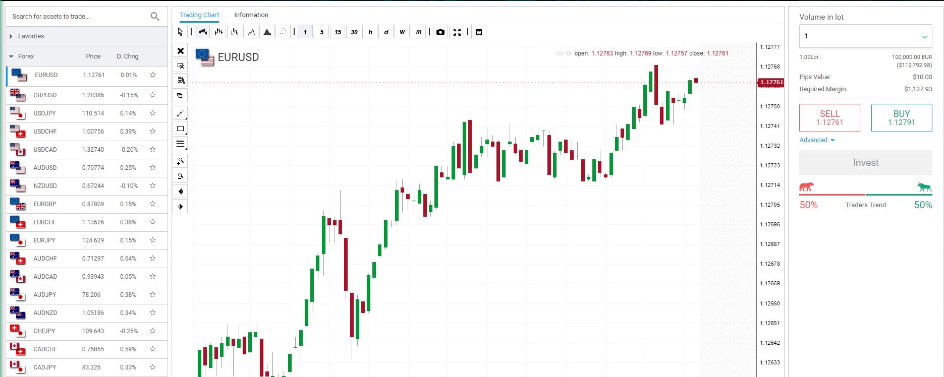
Task: Switch to the Information tab
Action: [x=251, y=15]
